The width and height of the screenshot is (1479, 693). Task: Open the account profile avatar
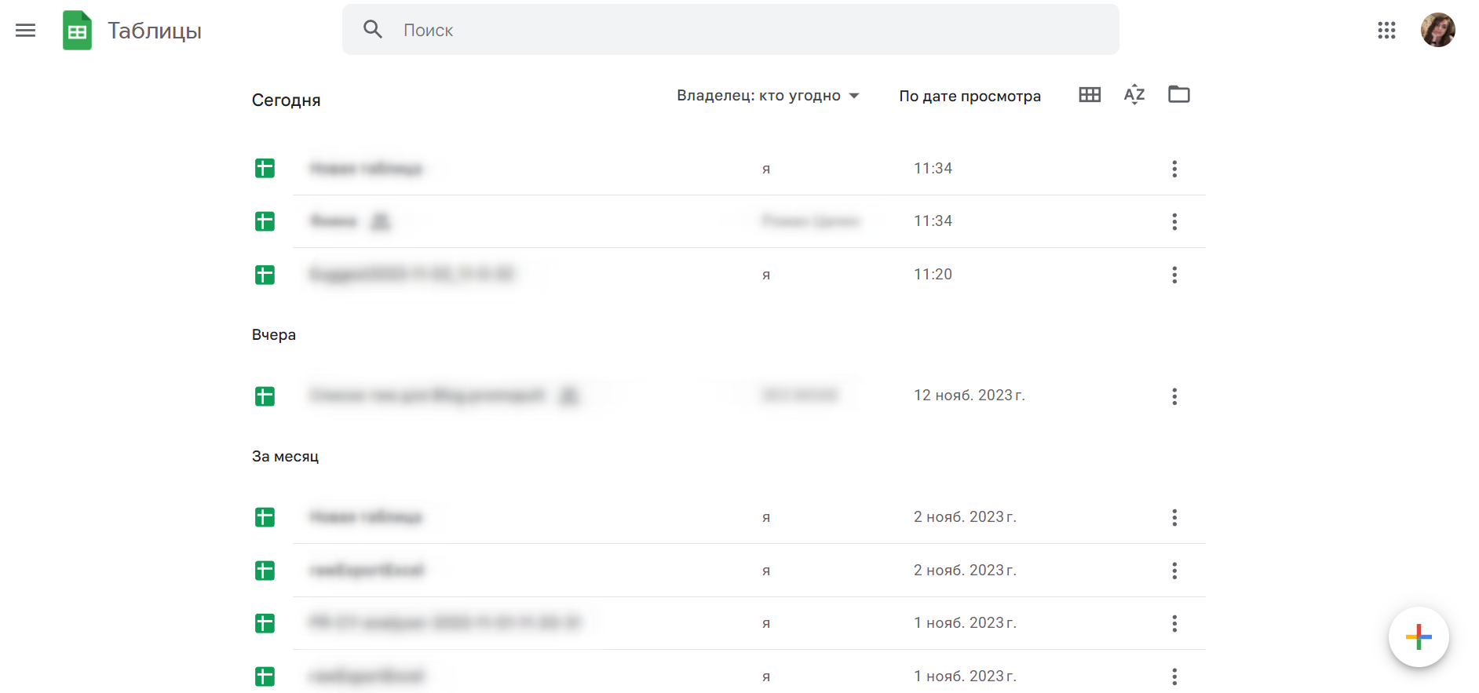(x=1437, y=31)
